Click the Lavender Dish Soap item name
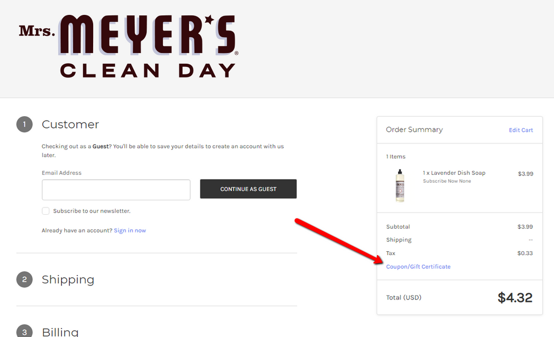Viewport: 554px width, 337px height. tap(458, 173)
